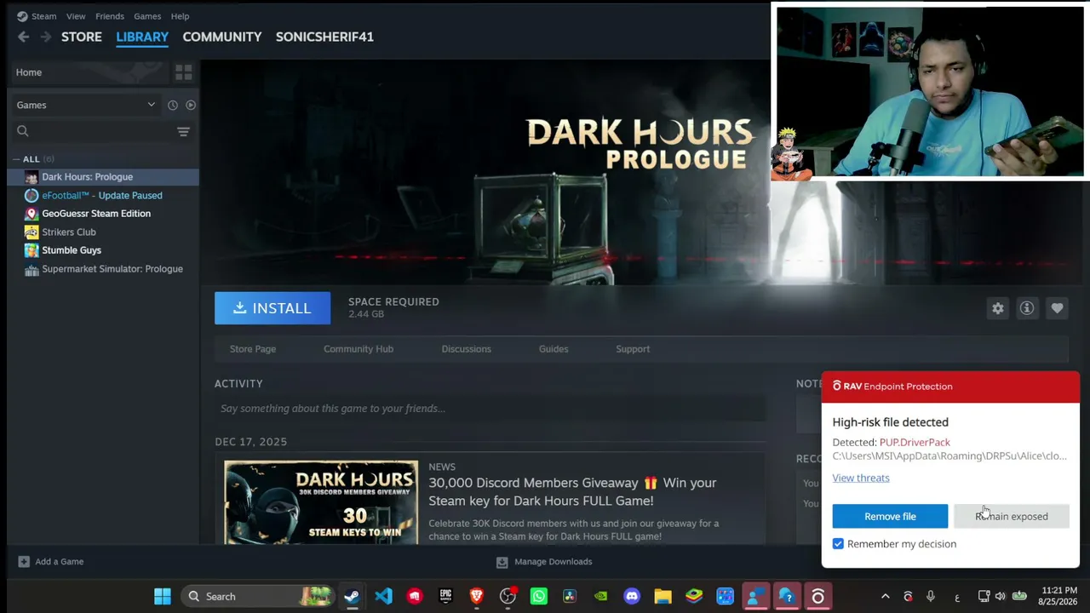Open the View menu
This screenshot has width=1090, height=613.
[x=76, y=16]
